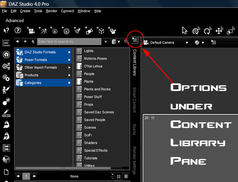Click page number 1 button

(x=26, y=176)
